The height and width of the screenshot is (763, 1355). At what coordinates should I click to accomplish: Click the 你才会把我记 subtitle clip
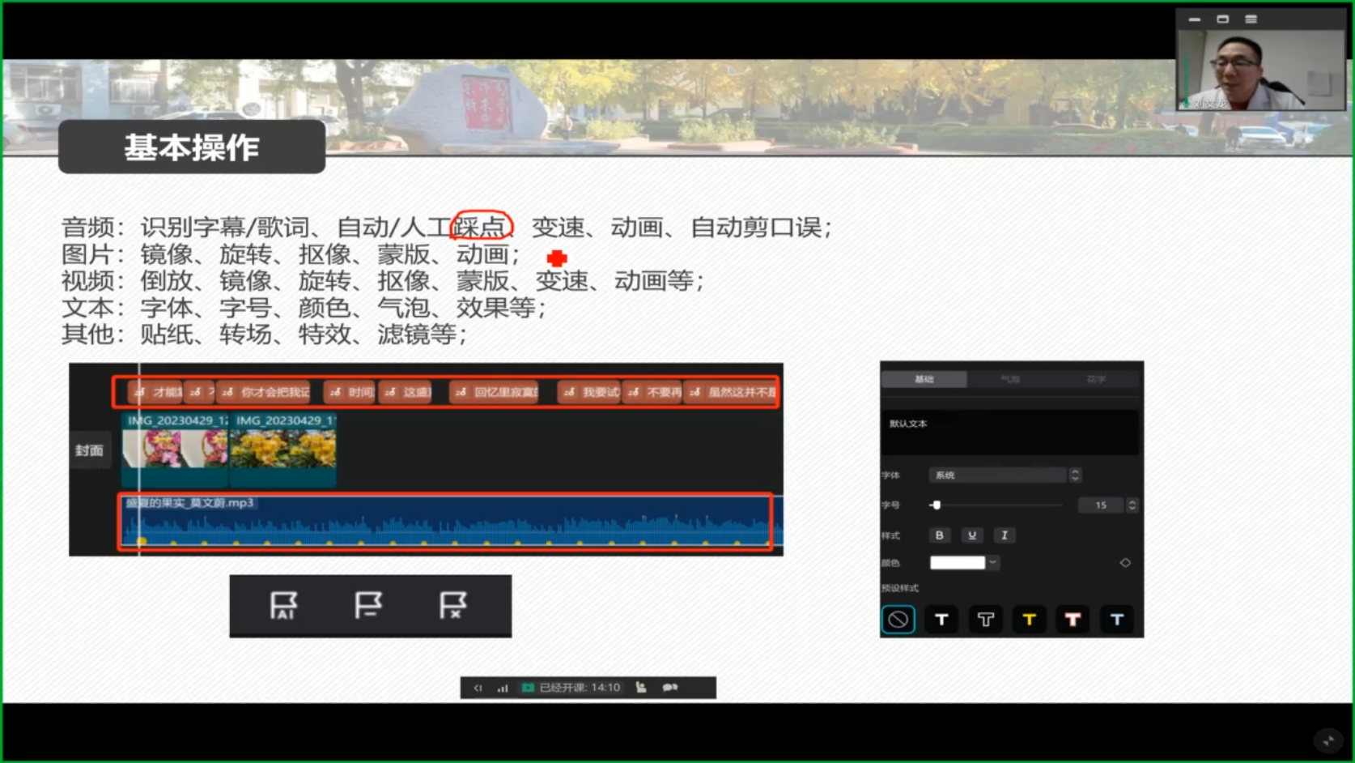(x=265, y=392)
